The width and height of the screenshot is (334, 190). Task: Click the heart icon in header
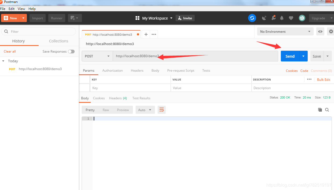(291, 18)
